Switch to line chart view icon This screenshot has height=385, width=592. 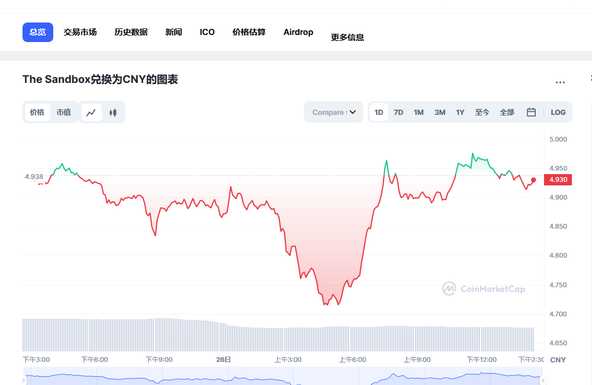tap(91, 112)
